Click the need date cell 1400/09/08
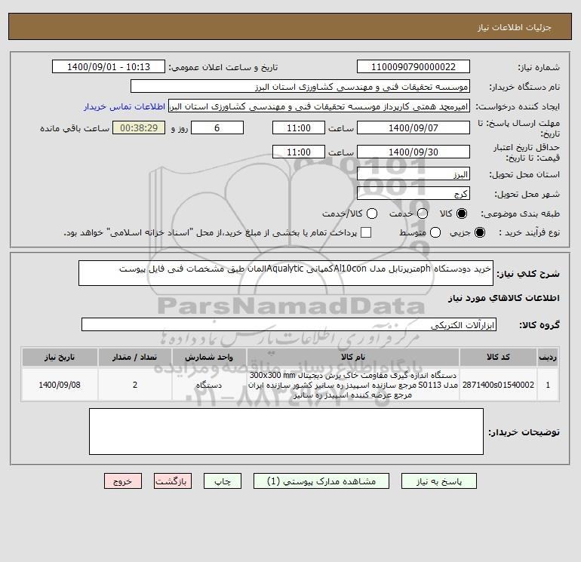This screenshot has height=562, width=581. (x=60, y=385)
